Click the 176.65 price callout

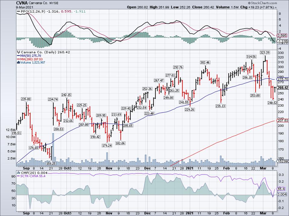click(x=34, y=148)
